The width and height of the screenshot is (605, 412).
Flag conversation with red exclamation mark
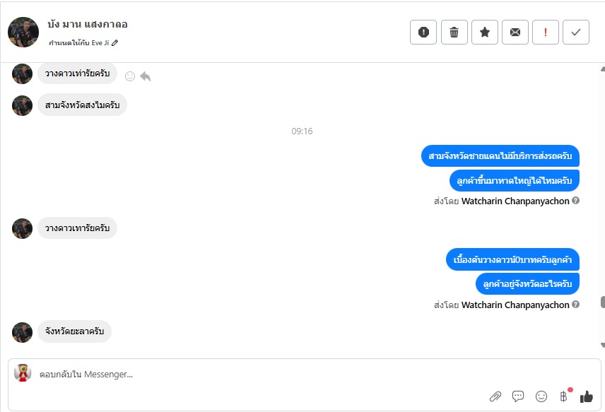click(546, 32)
